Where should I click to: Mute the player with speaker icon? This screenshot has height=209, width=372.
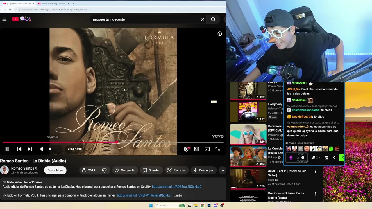tap(42, 149)
